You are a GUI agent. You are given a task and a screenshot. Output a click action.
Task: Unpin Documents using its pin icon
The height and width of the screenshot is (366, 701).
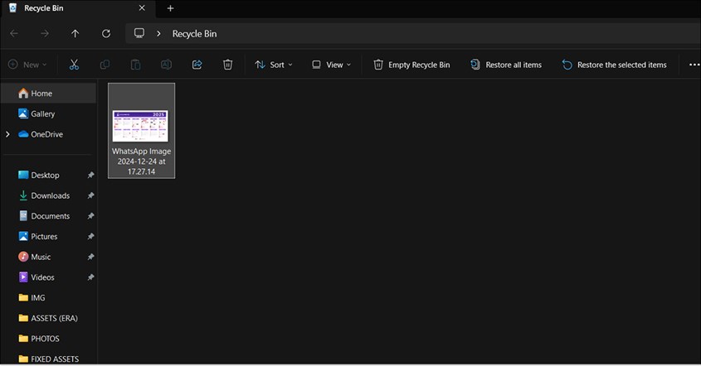point(90,216)
